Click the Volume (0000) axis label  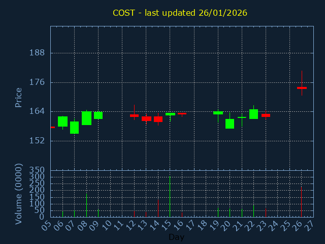tap(18, 194)
